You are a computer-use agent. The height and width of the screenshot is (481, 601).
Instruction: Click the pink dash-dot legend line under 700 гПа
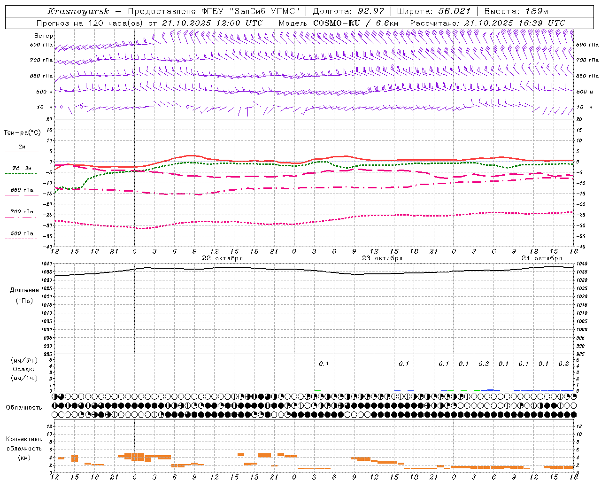tap(21, 217)
